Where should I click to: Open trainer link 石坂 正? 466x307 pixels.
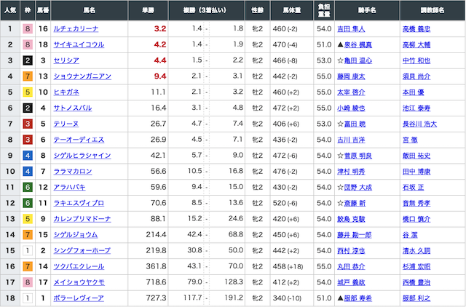pyautogui.click(x=414, y=188)
